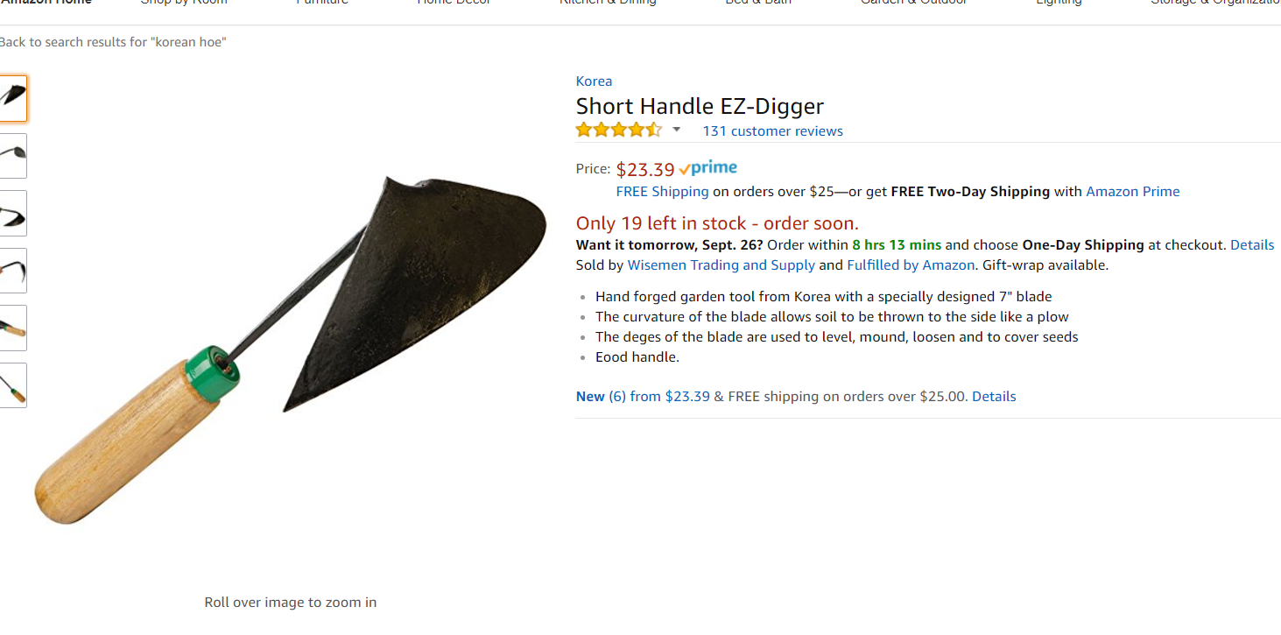Follow the FREE Shipping link

coord(662,192)
